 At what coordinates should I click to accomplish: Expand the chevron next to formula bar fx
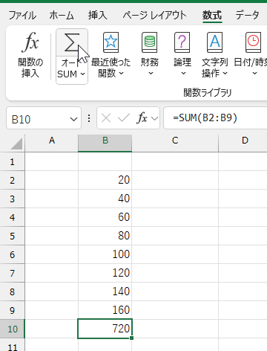154,118
